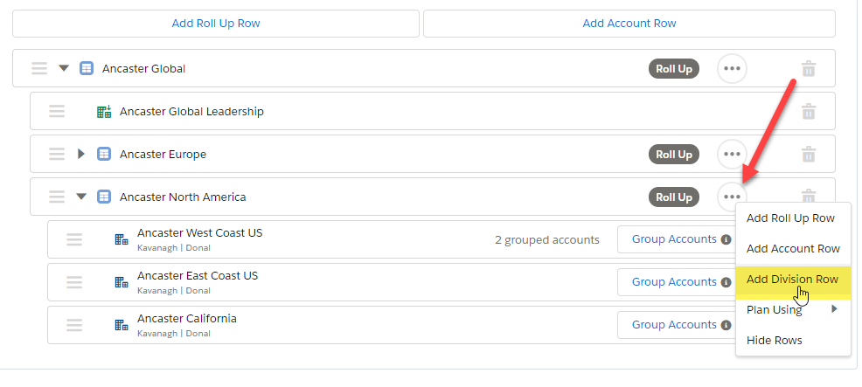The width and height of the screenshot is (862, 387).
Task: Click the Ancaster Global Leadership spreadsheet icon
Action: click(104, 112)
